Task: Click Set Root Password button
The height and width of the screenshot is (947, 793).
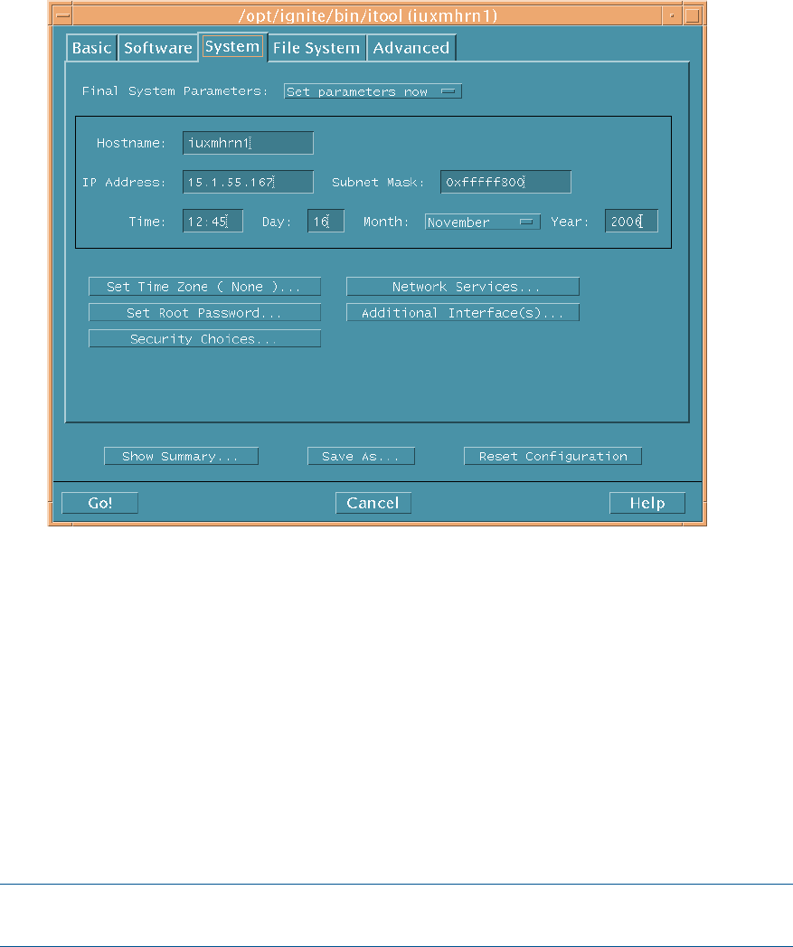Action: pyautogui.click(x=204, y=313)
